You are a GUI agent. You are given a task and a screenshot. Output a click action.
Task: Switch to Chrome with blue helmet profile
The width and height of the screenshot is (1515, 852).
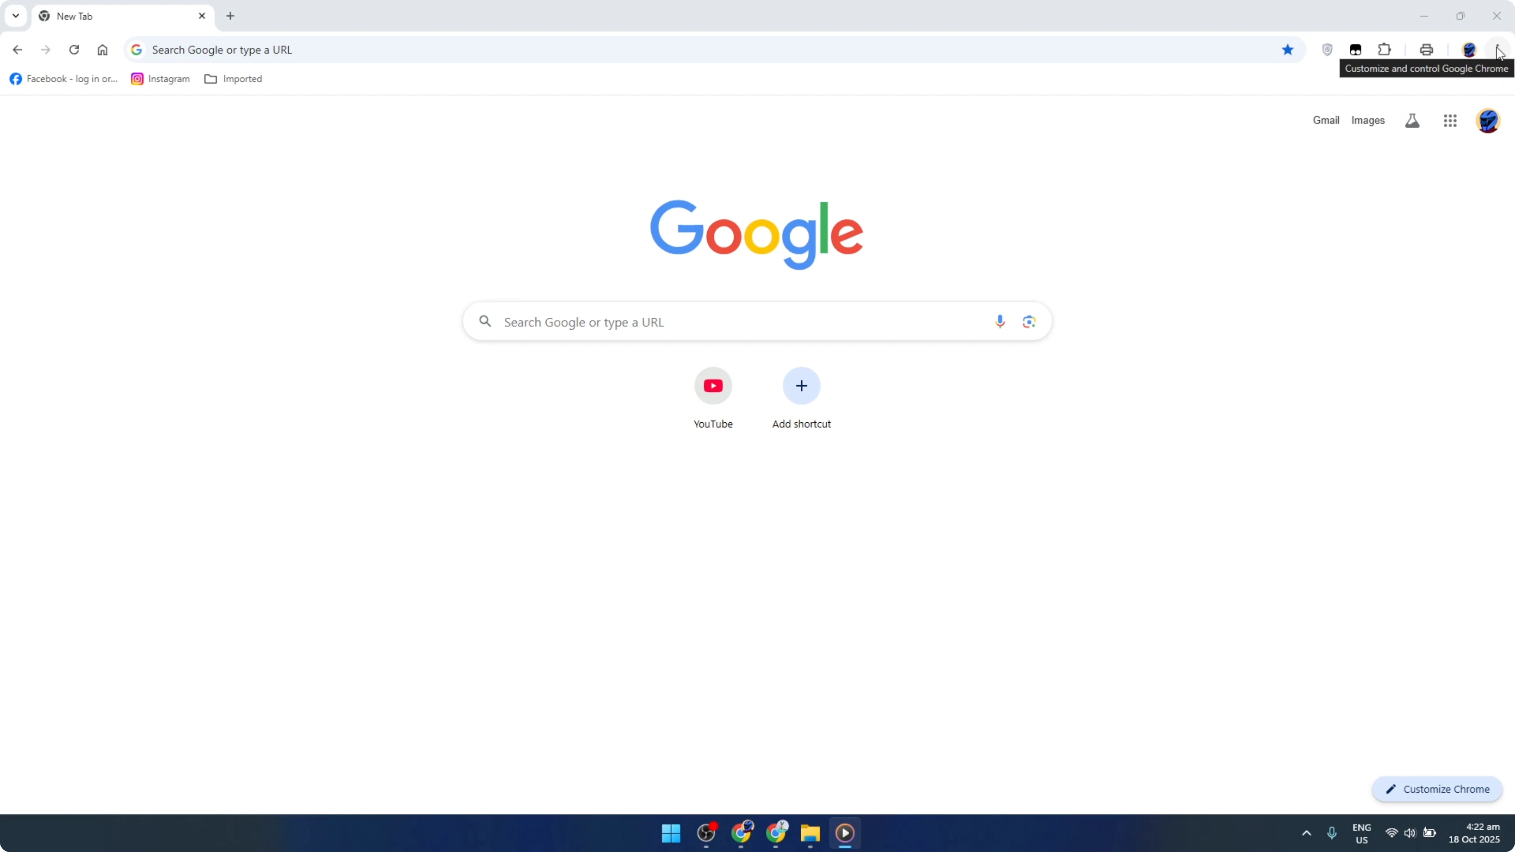pyautogui.click(x=741, y=833)
